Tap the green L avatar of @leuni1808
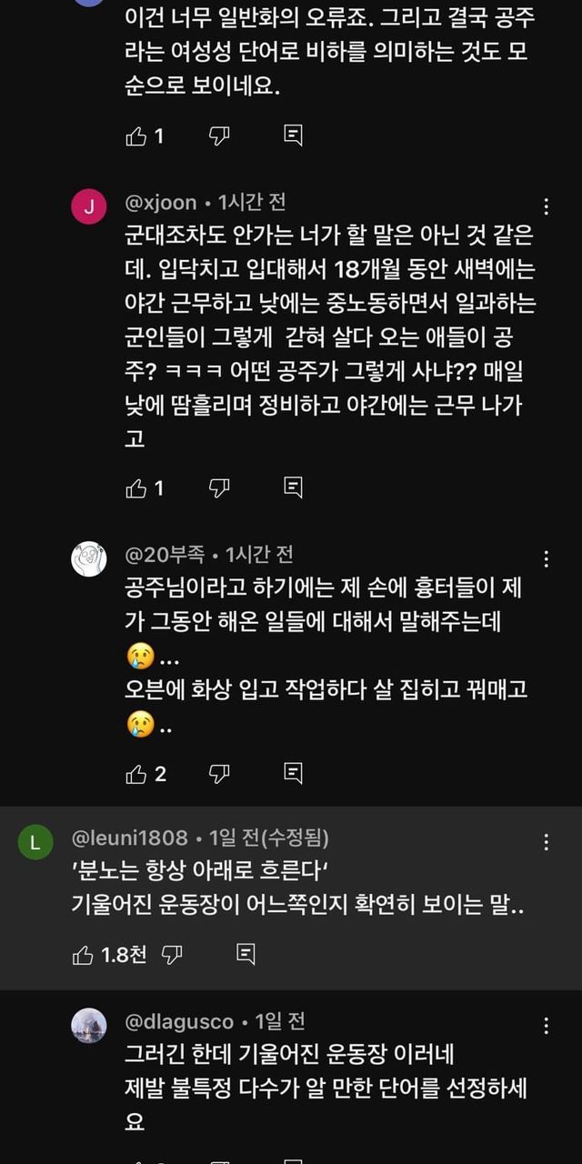 35,843
